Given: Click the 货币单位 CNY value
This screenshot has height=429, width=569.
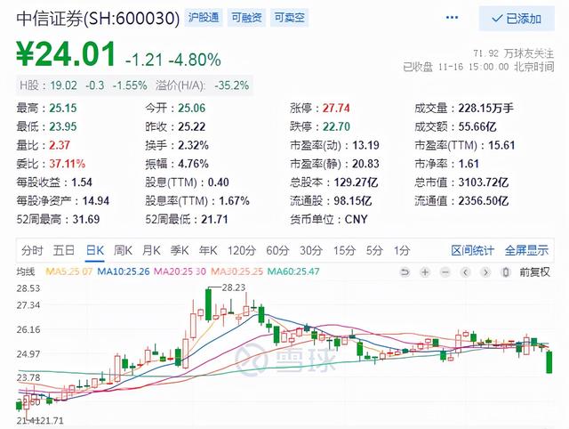Looking at the screenshot, I should coord(356,219).
